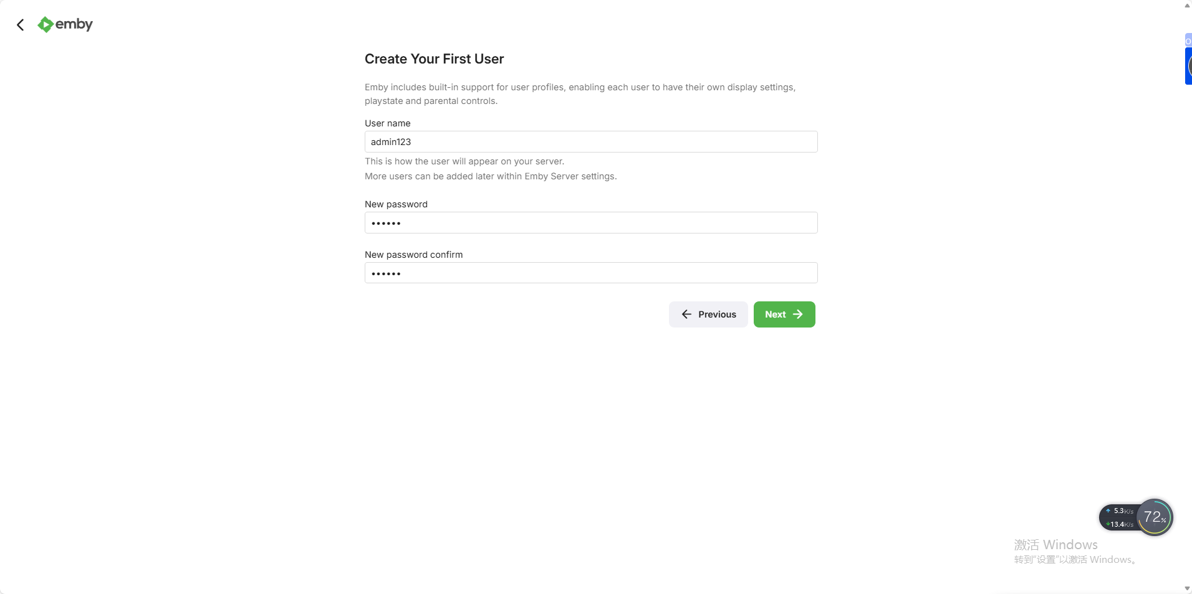The height and width of the screenshot is (594, 1192).
Task: Focus the User name field containing admin123
Action: [x=591, y=142]
